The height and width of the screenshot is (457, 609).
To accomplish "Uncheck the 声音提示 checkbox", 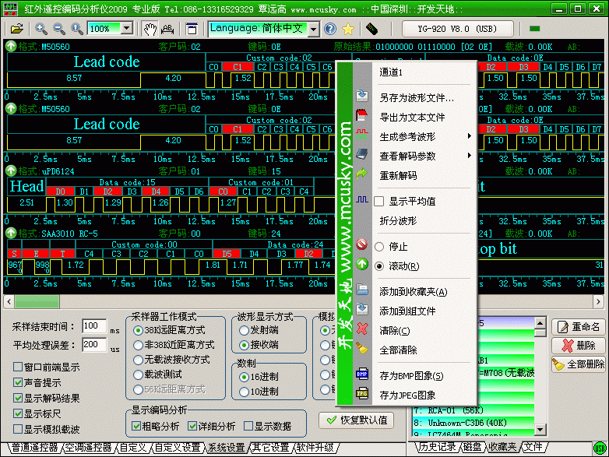I will click(x=18, y=382).
